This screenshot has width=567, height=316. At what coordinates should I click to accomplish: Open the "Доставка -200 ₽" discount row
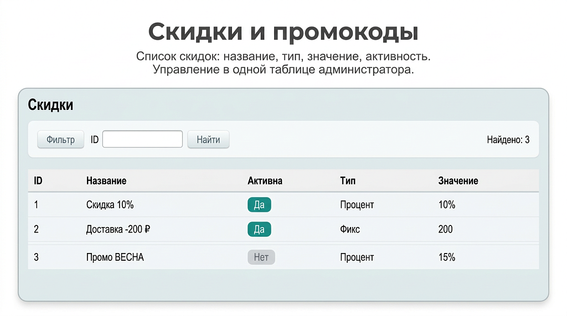118,229
